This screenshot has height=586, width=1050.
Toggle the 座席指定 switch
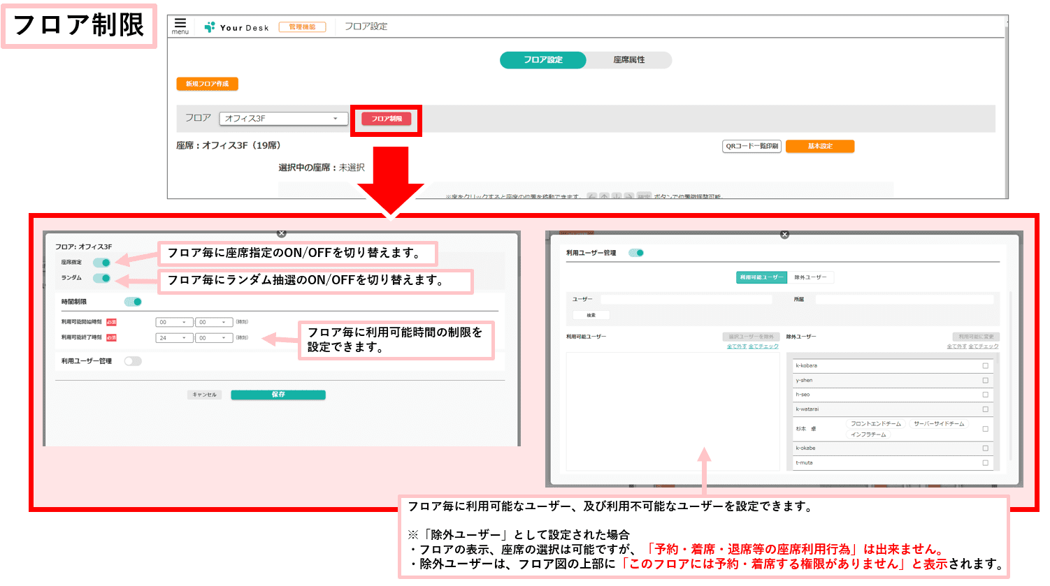(102, 263)
